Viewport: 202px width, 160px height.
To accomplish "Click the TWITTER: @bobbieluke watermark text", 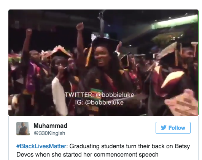I will click(x=100, y=95).
